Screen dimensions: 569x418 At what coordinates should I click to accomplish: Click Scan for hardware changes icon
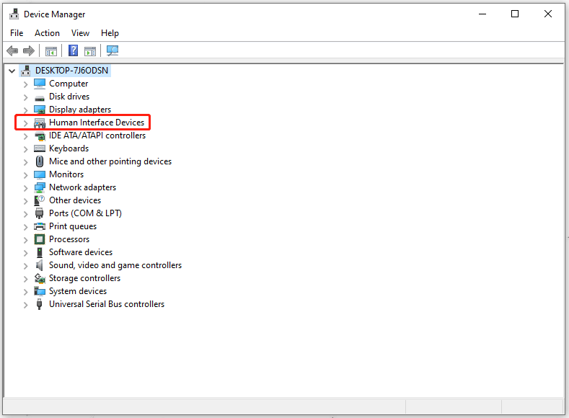point(113,50)
